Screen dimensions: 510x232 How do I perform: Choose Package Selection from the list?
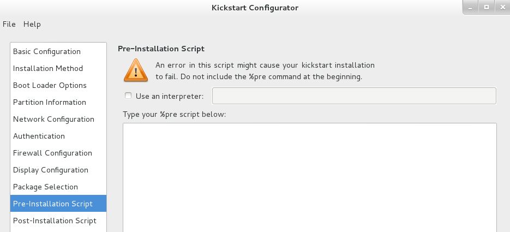point(58,187)
